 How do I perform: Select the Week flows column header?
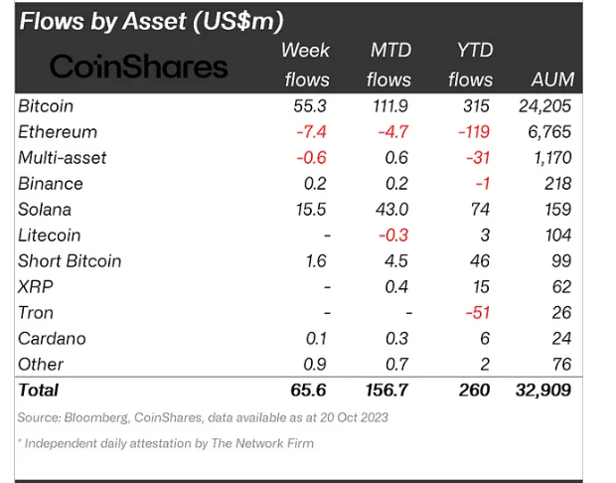(x=306, y=65)
